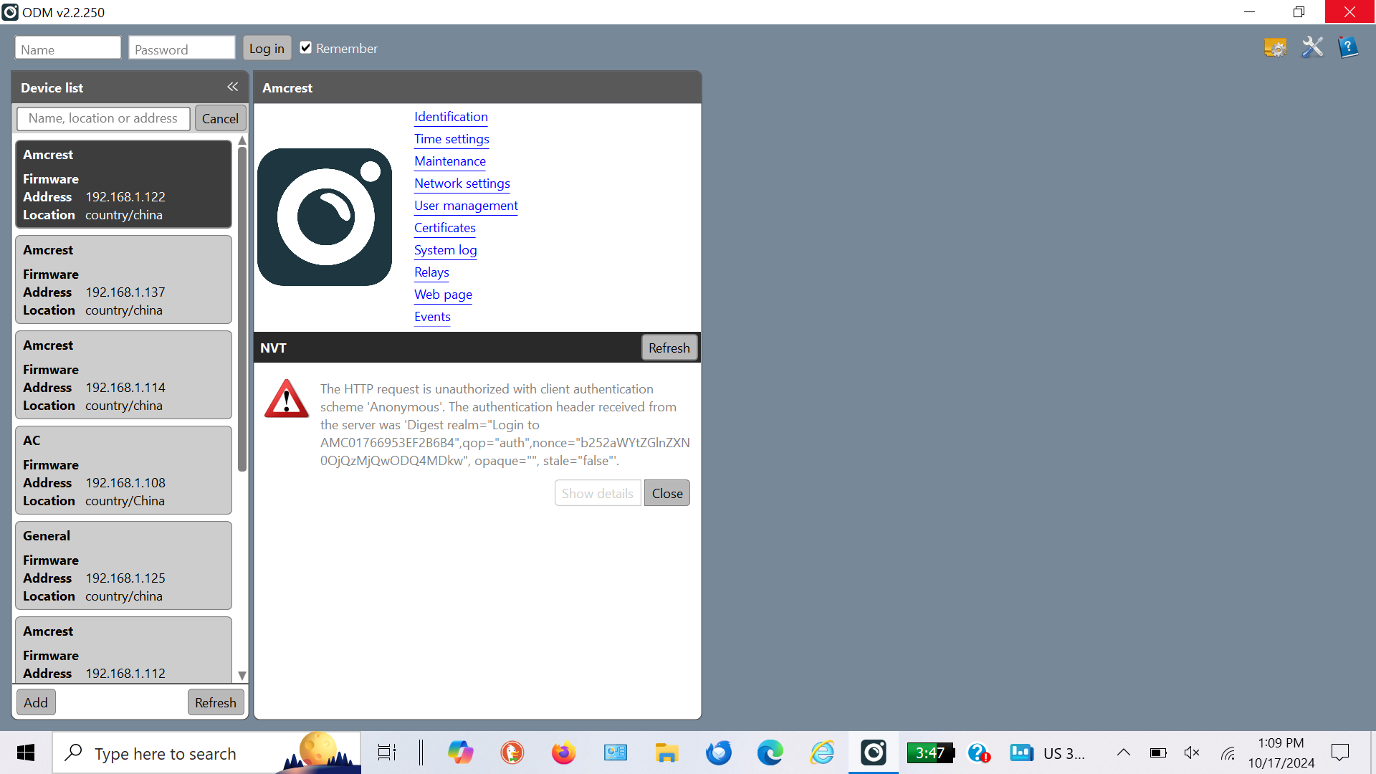Image resolution: width=1376 pixels, height=774 pixels.
Task: Open User management
Action: coord(466,206)
